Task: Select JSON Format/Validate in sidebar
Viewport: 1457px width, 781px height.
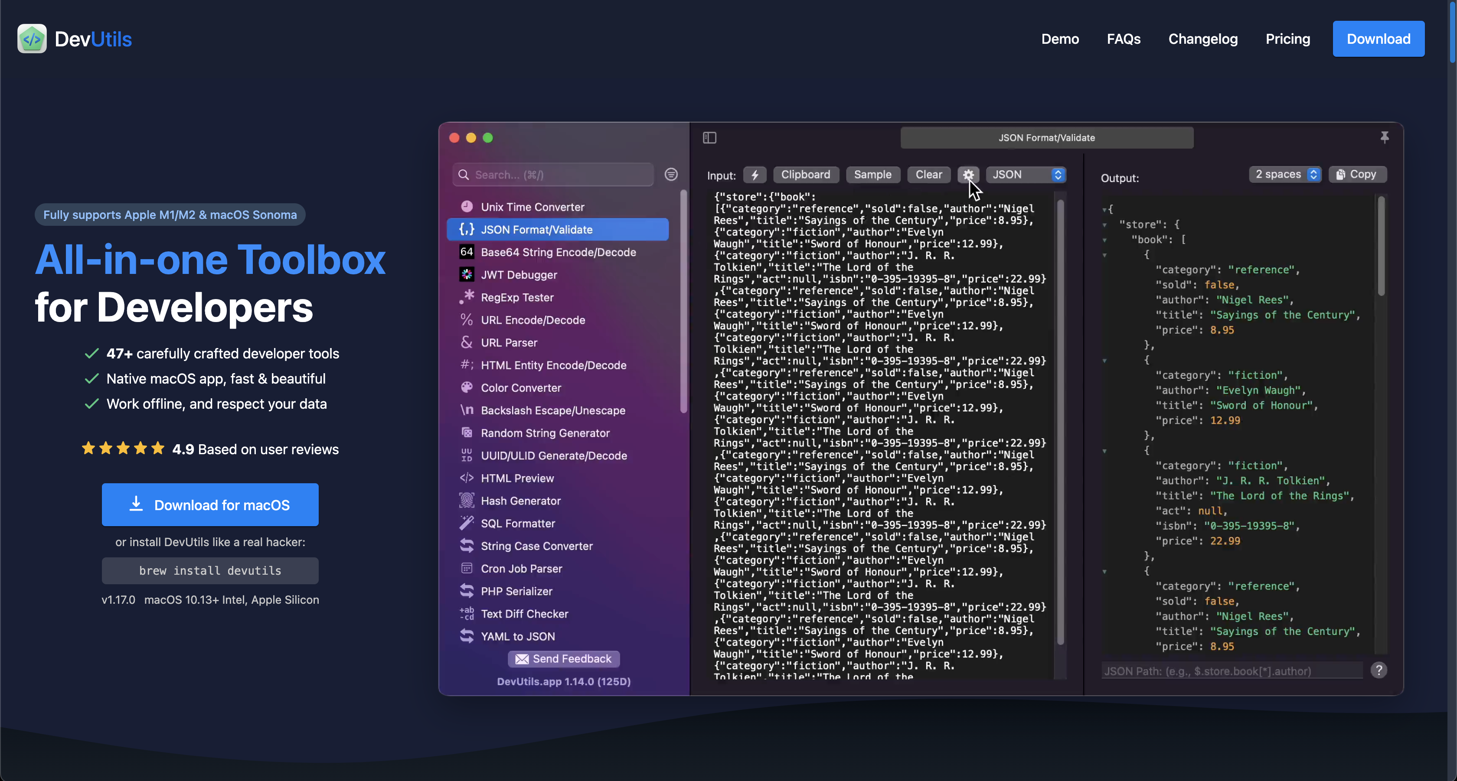Action: click(557, 229)
